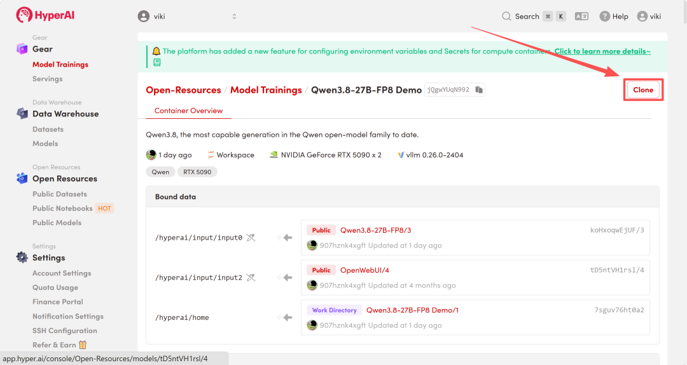Go to Datasets in the sidebar
The height and width of the screenshot is (365, 687).
click(48, 129)
